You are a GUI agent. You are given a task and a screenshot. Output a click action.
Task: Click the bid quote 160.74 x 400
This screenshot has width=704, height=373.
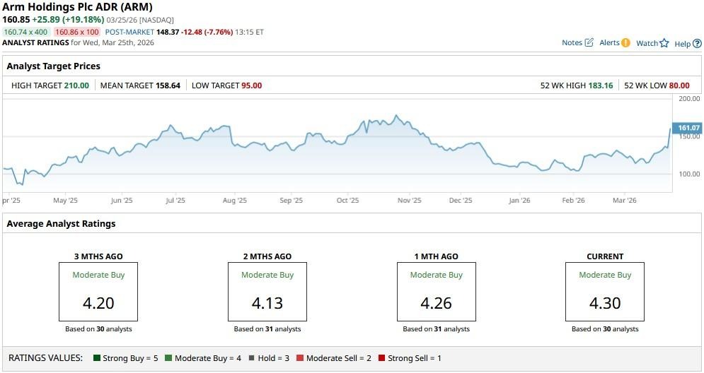25,32
